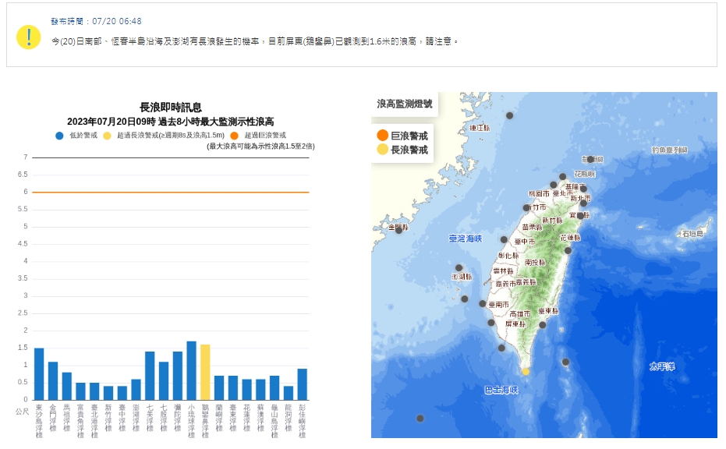Click the 彌陀浮標 bar in chart
The width and height of the screenshot is (726, 449).
[x=177, y=376]
